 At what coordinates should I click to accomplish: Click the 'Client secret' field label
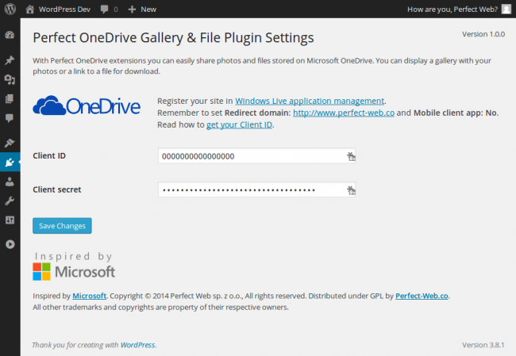[57, 189]
